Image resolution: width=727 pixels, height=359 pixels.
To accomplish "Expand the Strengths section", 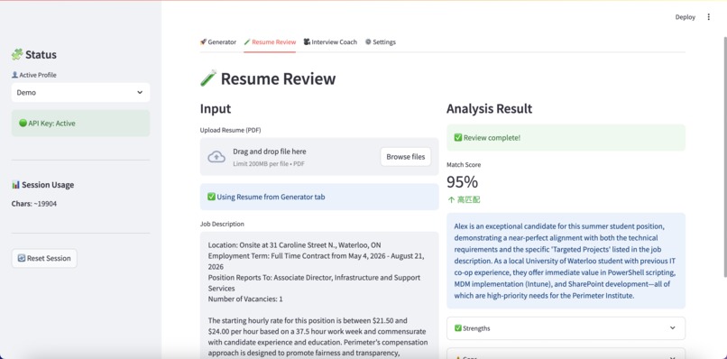I will coord(566,328).
